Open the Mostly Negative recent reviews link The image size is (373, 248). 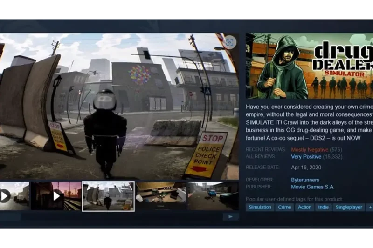pyautogui.click(x=310, y=150)
